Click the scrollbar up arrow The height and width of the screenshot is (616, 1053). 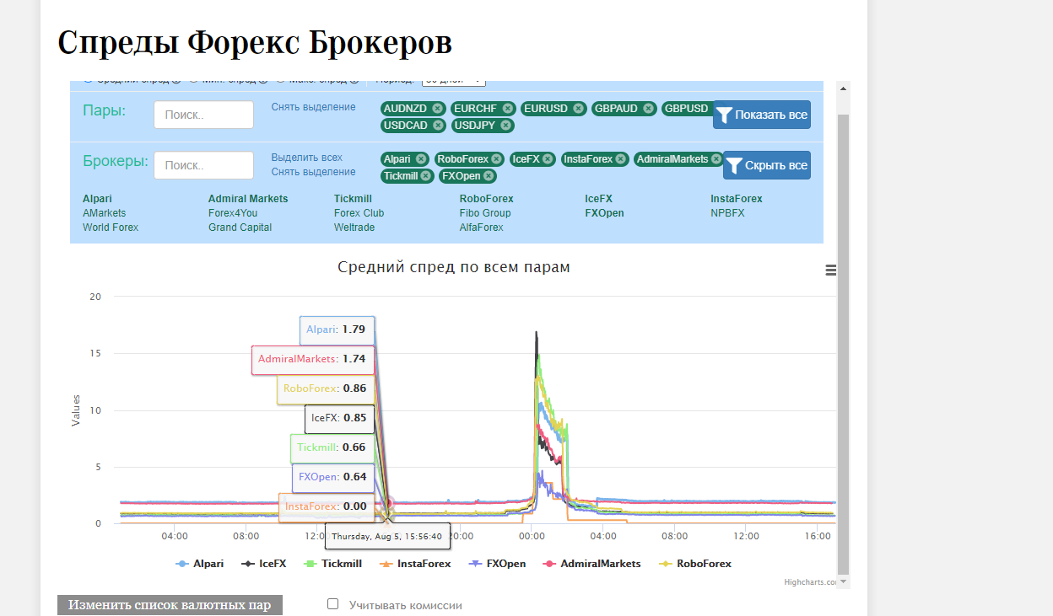tap(843, 87)
